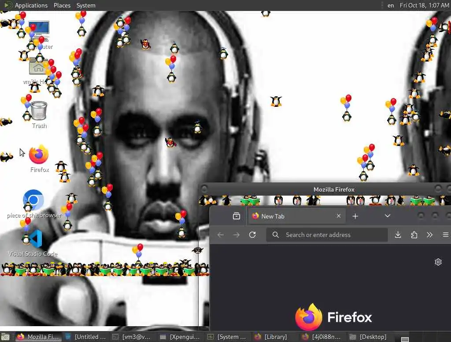Open Firefox hamburger application menu
Viewport: 451px width, 342px height.
tap(446, 235)
